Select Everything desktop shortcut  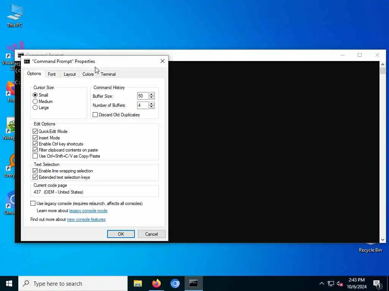pyautogui.click(x=10, y=166)
